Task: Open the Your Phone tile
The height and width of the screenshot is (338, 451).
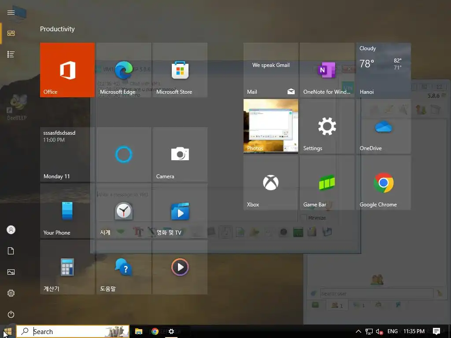Action: pos(67,211)
